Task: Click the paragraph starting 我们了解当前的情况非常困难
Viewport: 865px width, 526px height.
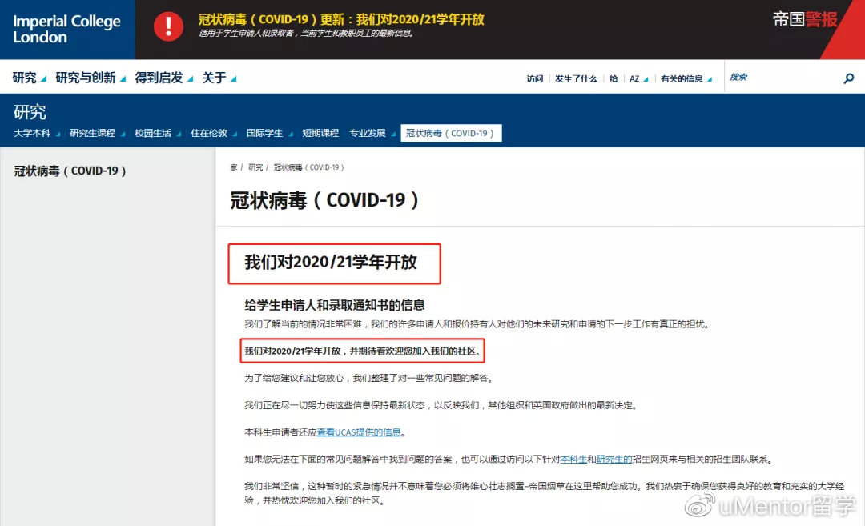Action: point(477,324)
